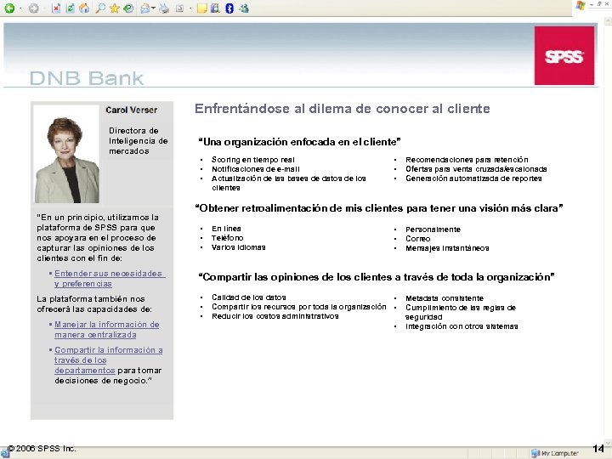Open Favorites with the star icon

coord(115,8)
